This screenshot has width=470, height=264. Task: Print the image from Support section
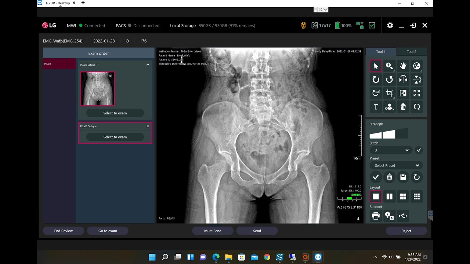tap(376, 216)
